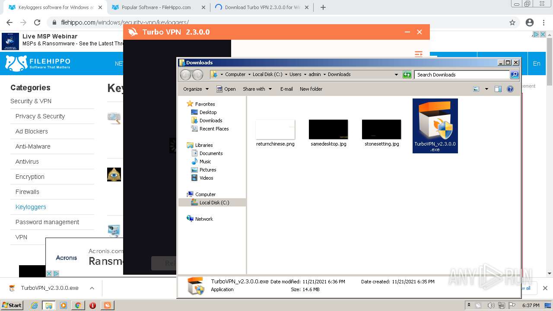Expand options for downloaded TurboVPN file in download bar
Image resolution: width=553 pixels, height=311 pixels.
92,288
